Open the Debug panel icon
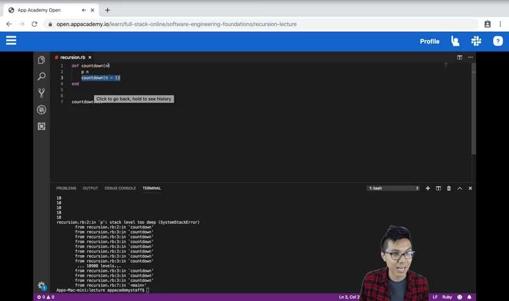Viewport: 509px width, 301px height. [41, 109]
